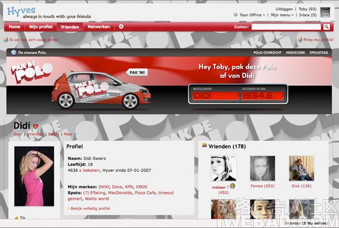This screenshot has height=228, width=339.
Task: Open the Mijn profiel tab
Action: (41, 27)
